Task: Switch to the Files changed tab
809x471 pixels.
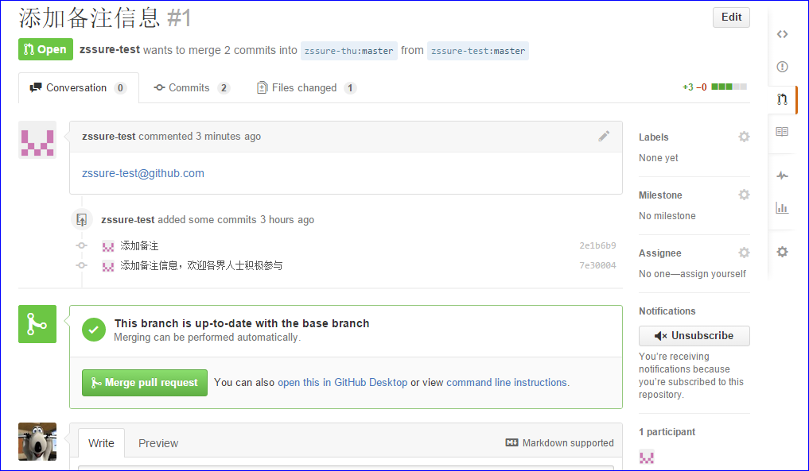Action: [306, 88]
